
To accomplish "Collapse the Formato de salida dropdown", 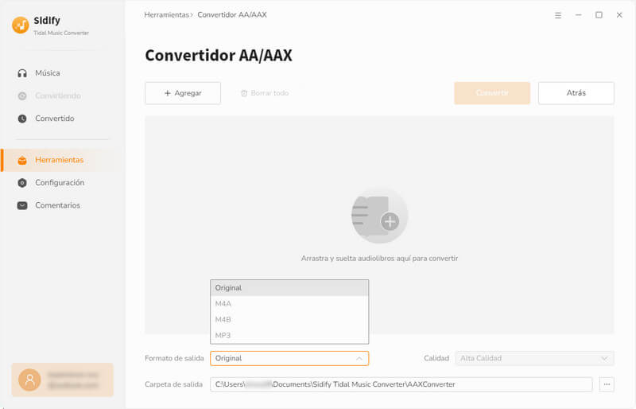I will [289, 359].
